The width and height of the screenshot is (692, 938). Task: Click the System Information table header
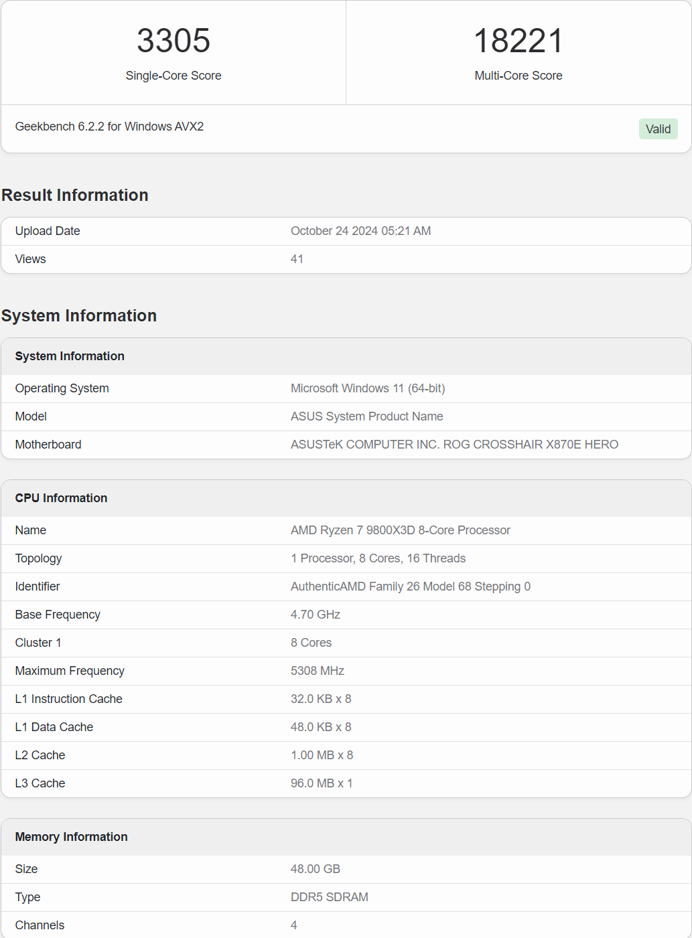pos(70,356)
